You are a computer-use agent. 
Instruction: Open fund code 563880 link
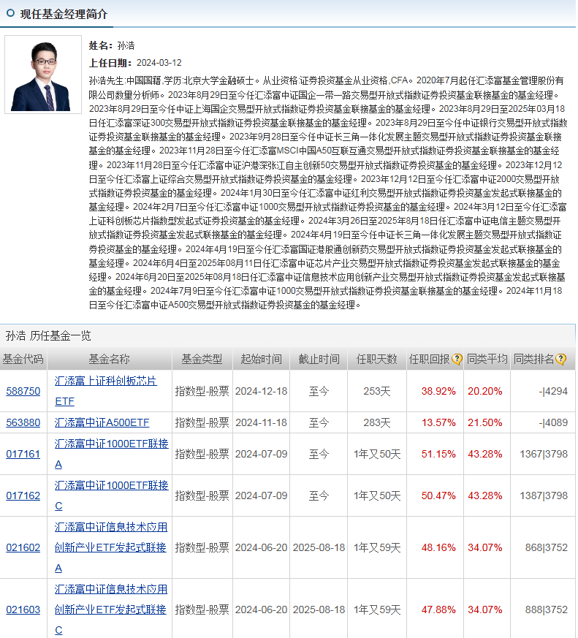click(23, 422)
